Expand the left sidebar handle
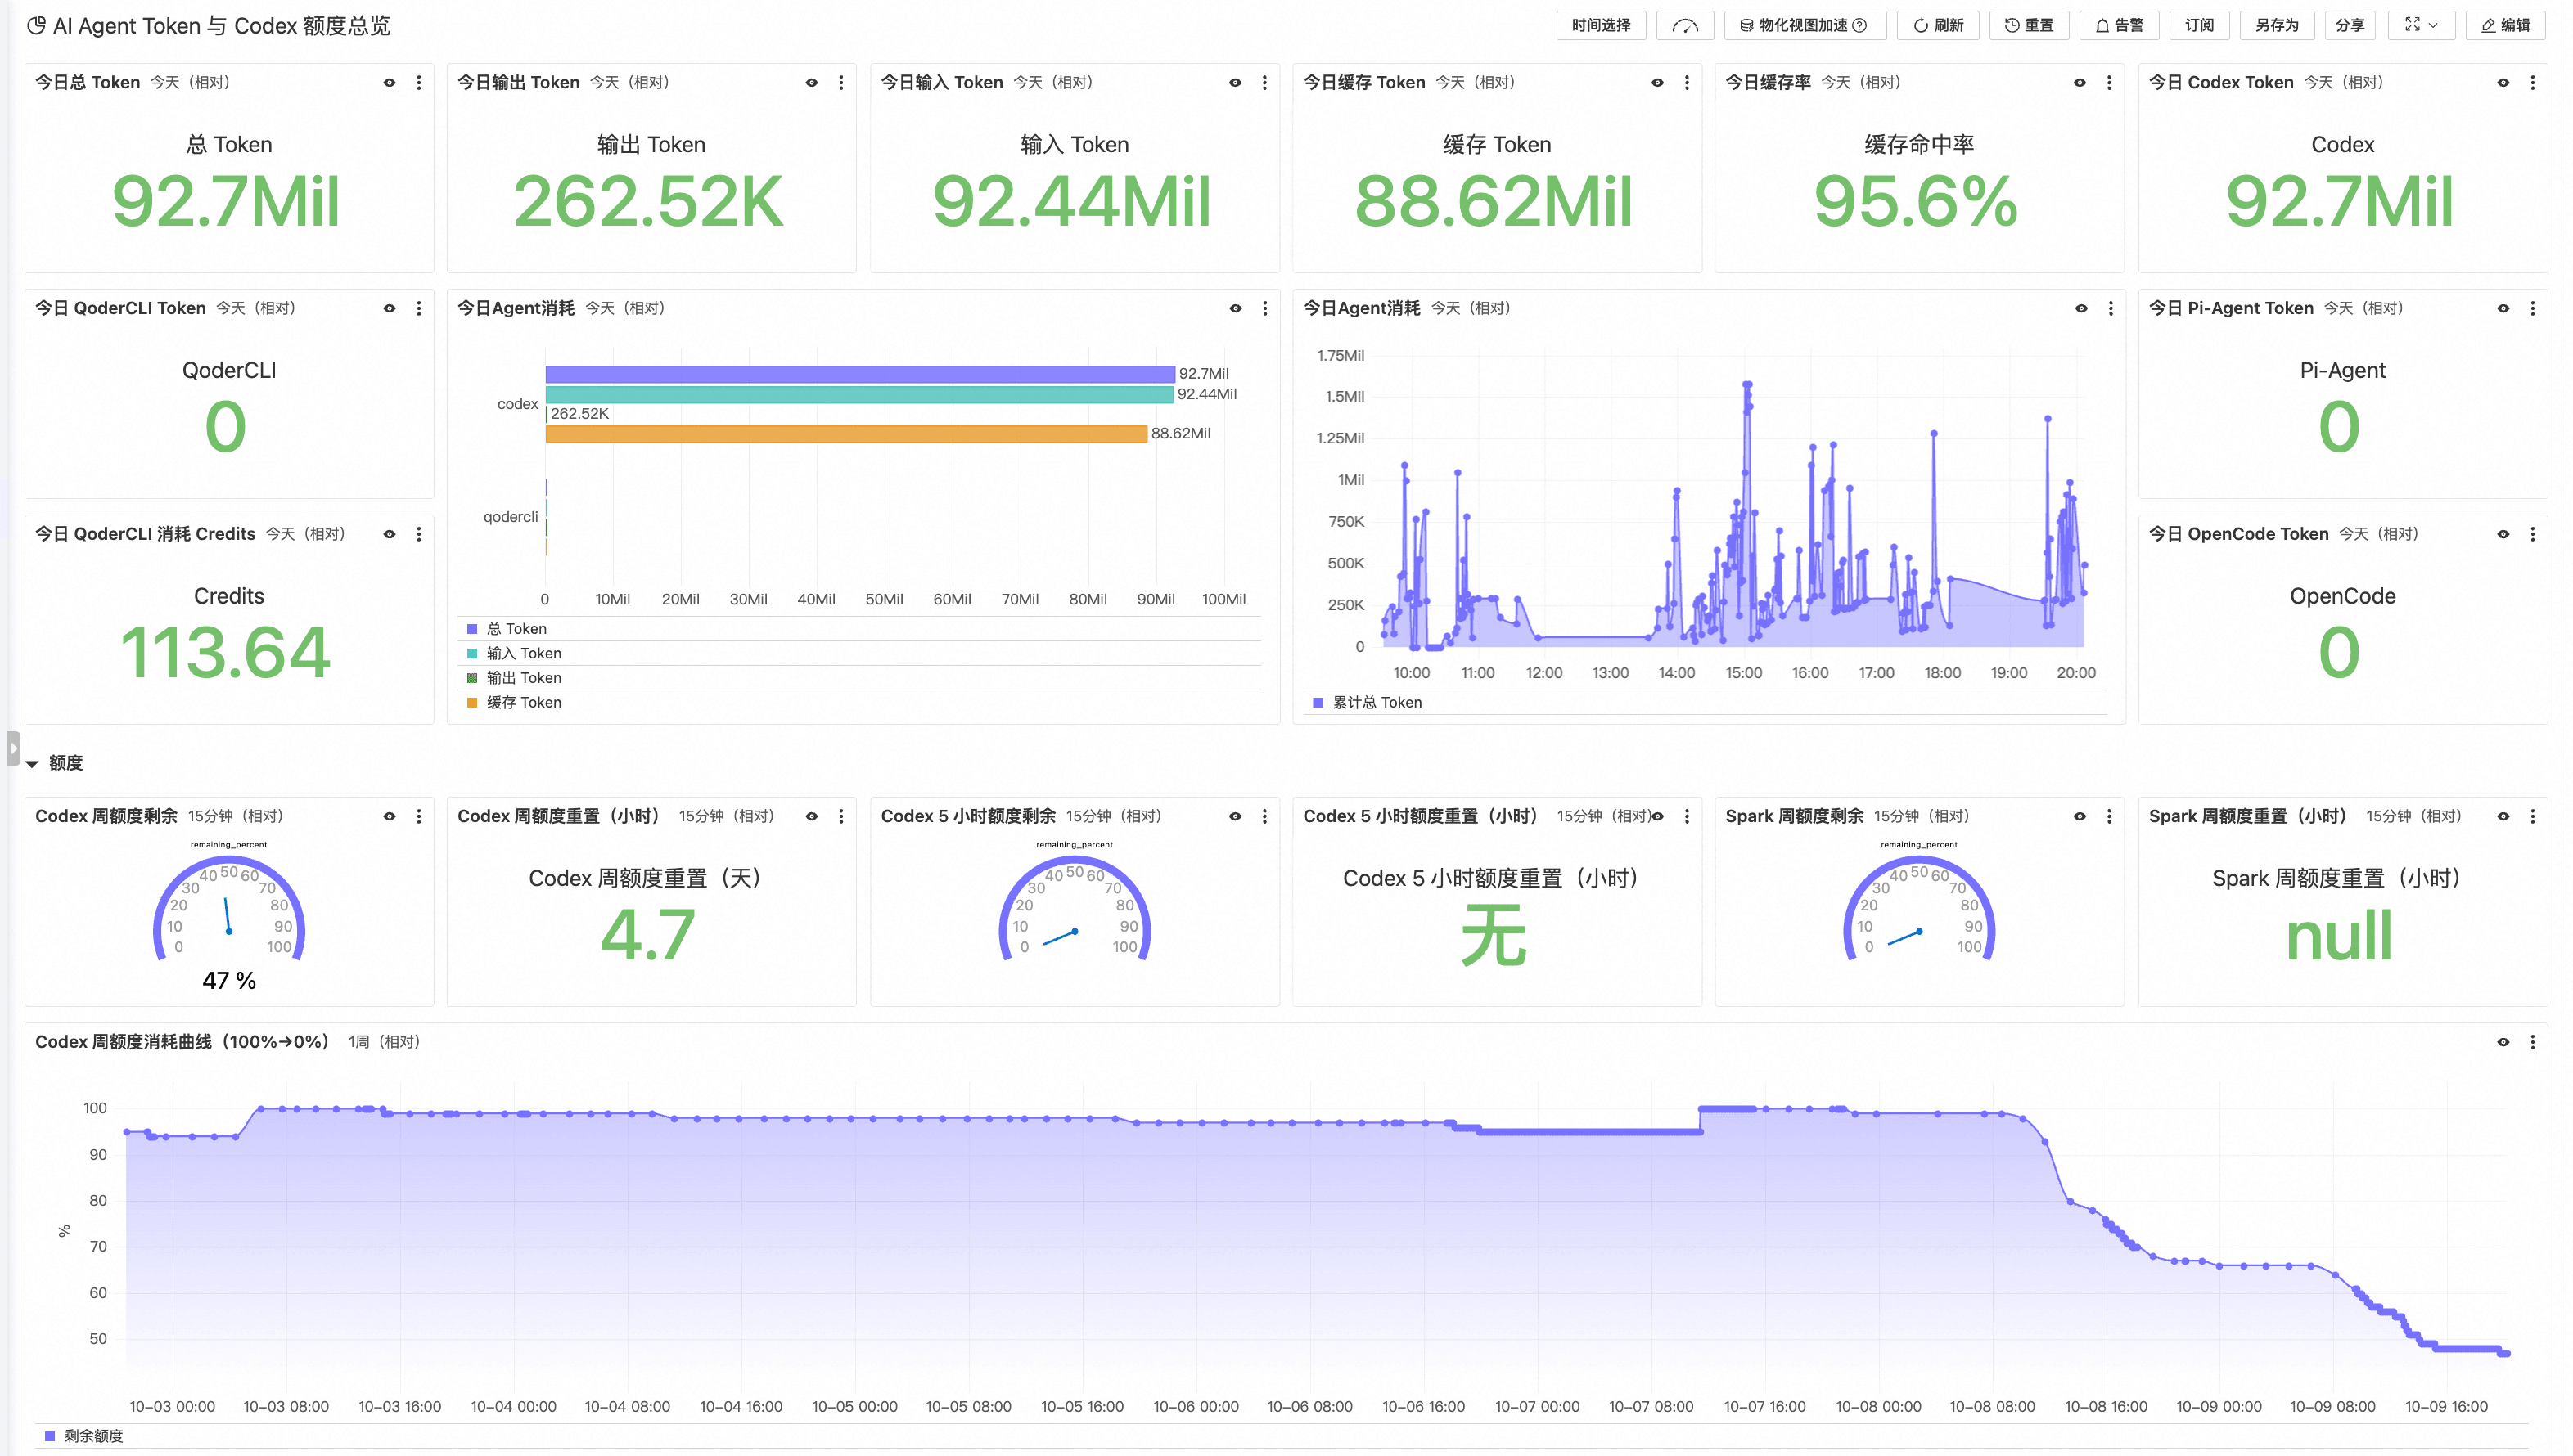The height and width of the screenshot is (1456, 2573). click(13, 748)
